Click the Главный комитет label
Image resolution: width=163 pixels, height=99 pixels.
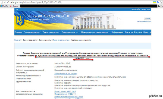(x=24, y=79)
